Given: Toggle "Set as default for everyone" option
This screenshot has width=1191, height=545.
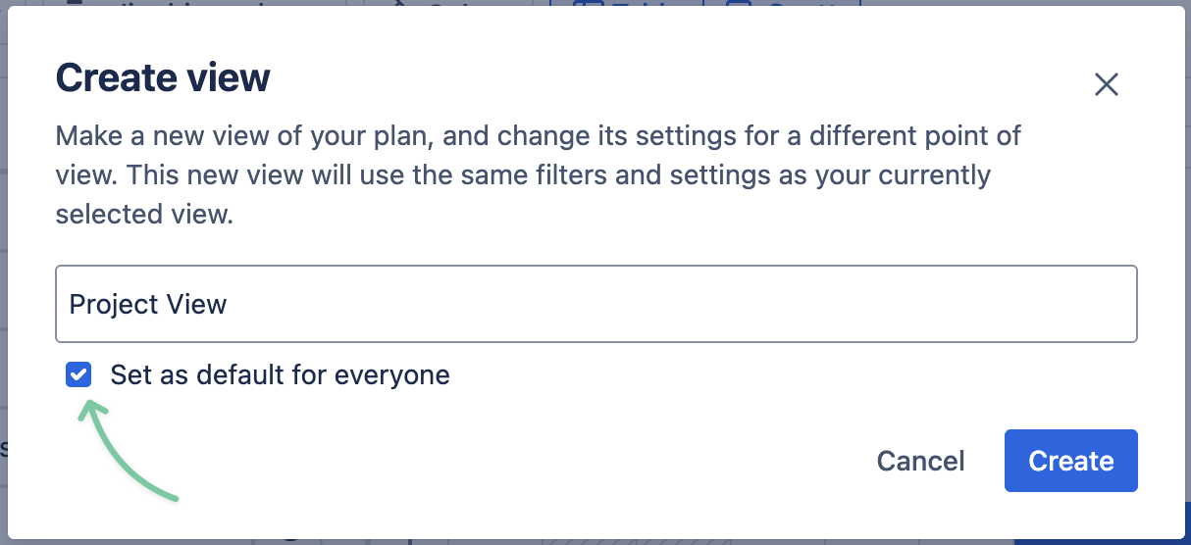Looking at the screenshot, I should point(78,374).
